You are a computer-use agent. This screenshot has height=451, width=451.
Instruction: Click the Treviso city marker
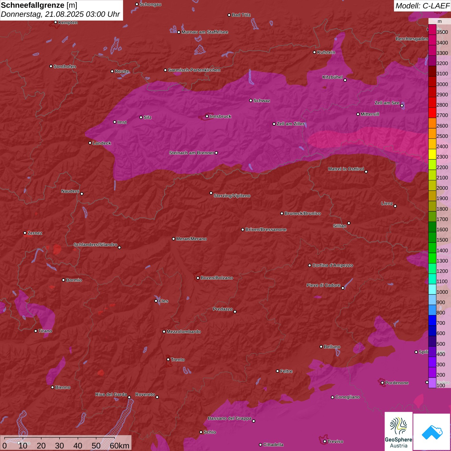pyautogui.click(x=325, y=441)
